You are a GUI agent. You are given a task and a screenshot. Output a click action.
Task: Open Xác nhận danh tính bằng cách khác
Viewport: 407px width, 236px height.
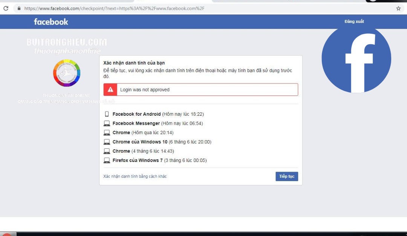[135, 176]
